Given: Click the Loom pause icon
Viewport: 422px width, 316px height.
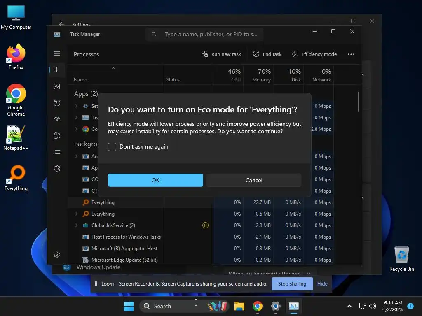Looking at the screenshot, I should [x=96, y=284].
